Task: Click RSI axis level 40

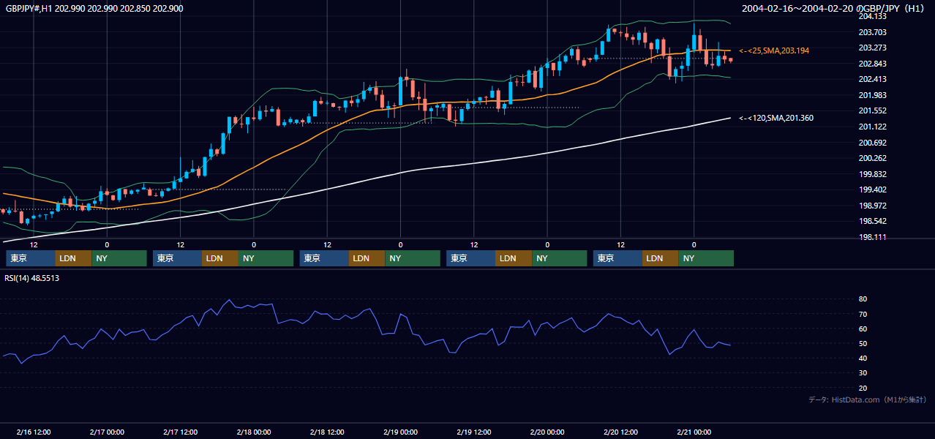Action: [863, 358]
